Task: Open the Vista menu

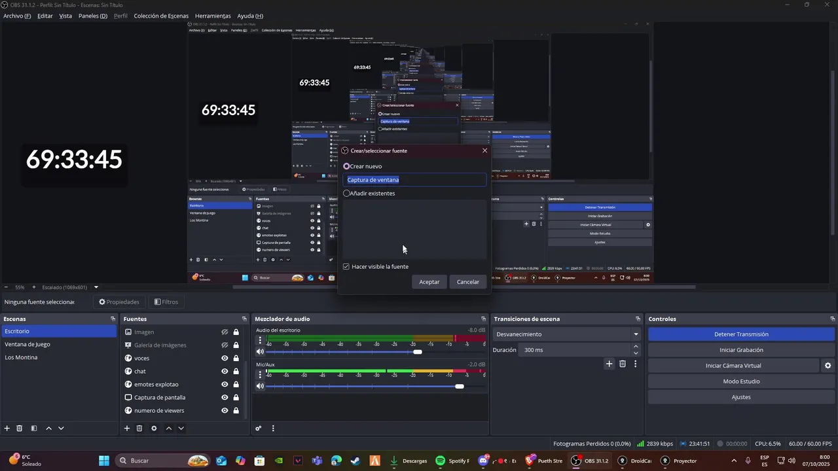Action: (x=65, y=16)
